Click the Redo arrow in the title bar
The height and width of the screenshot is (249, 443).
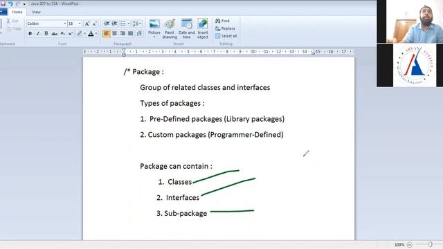tap(18, 3)
